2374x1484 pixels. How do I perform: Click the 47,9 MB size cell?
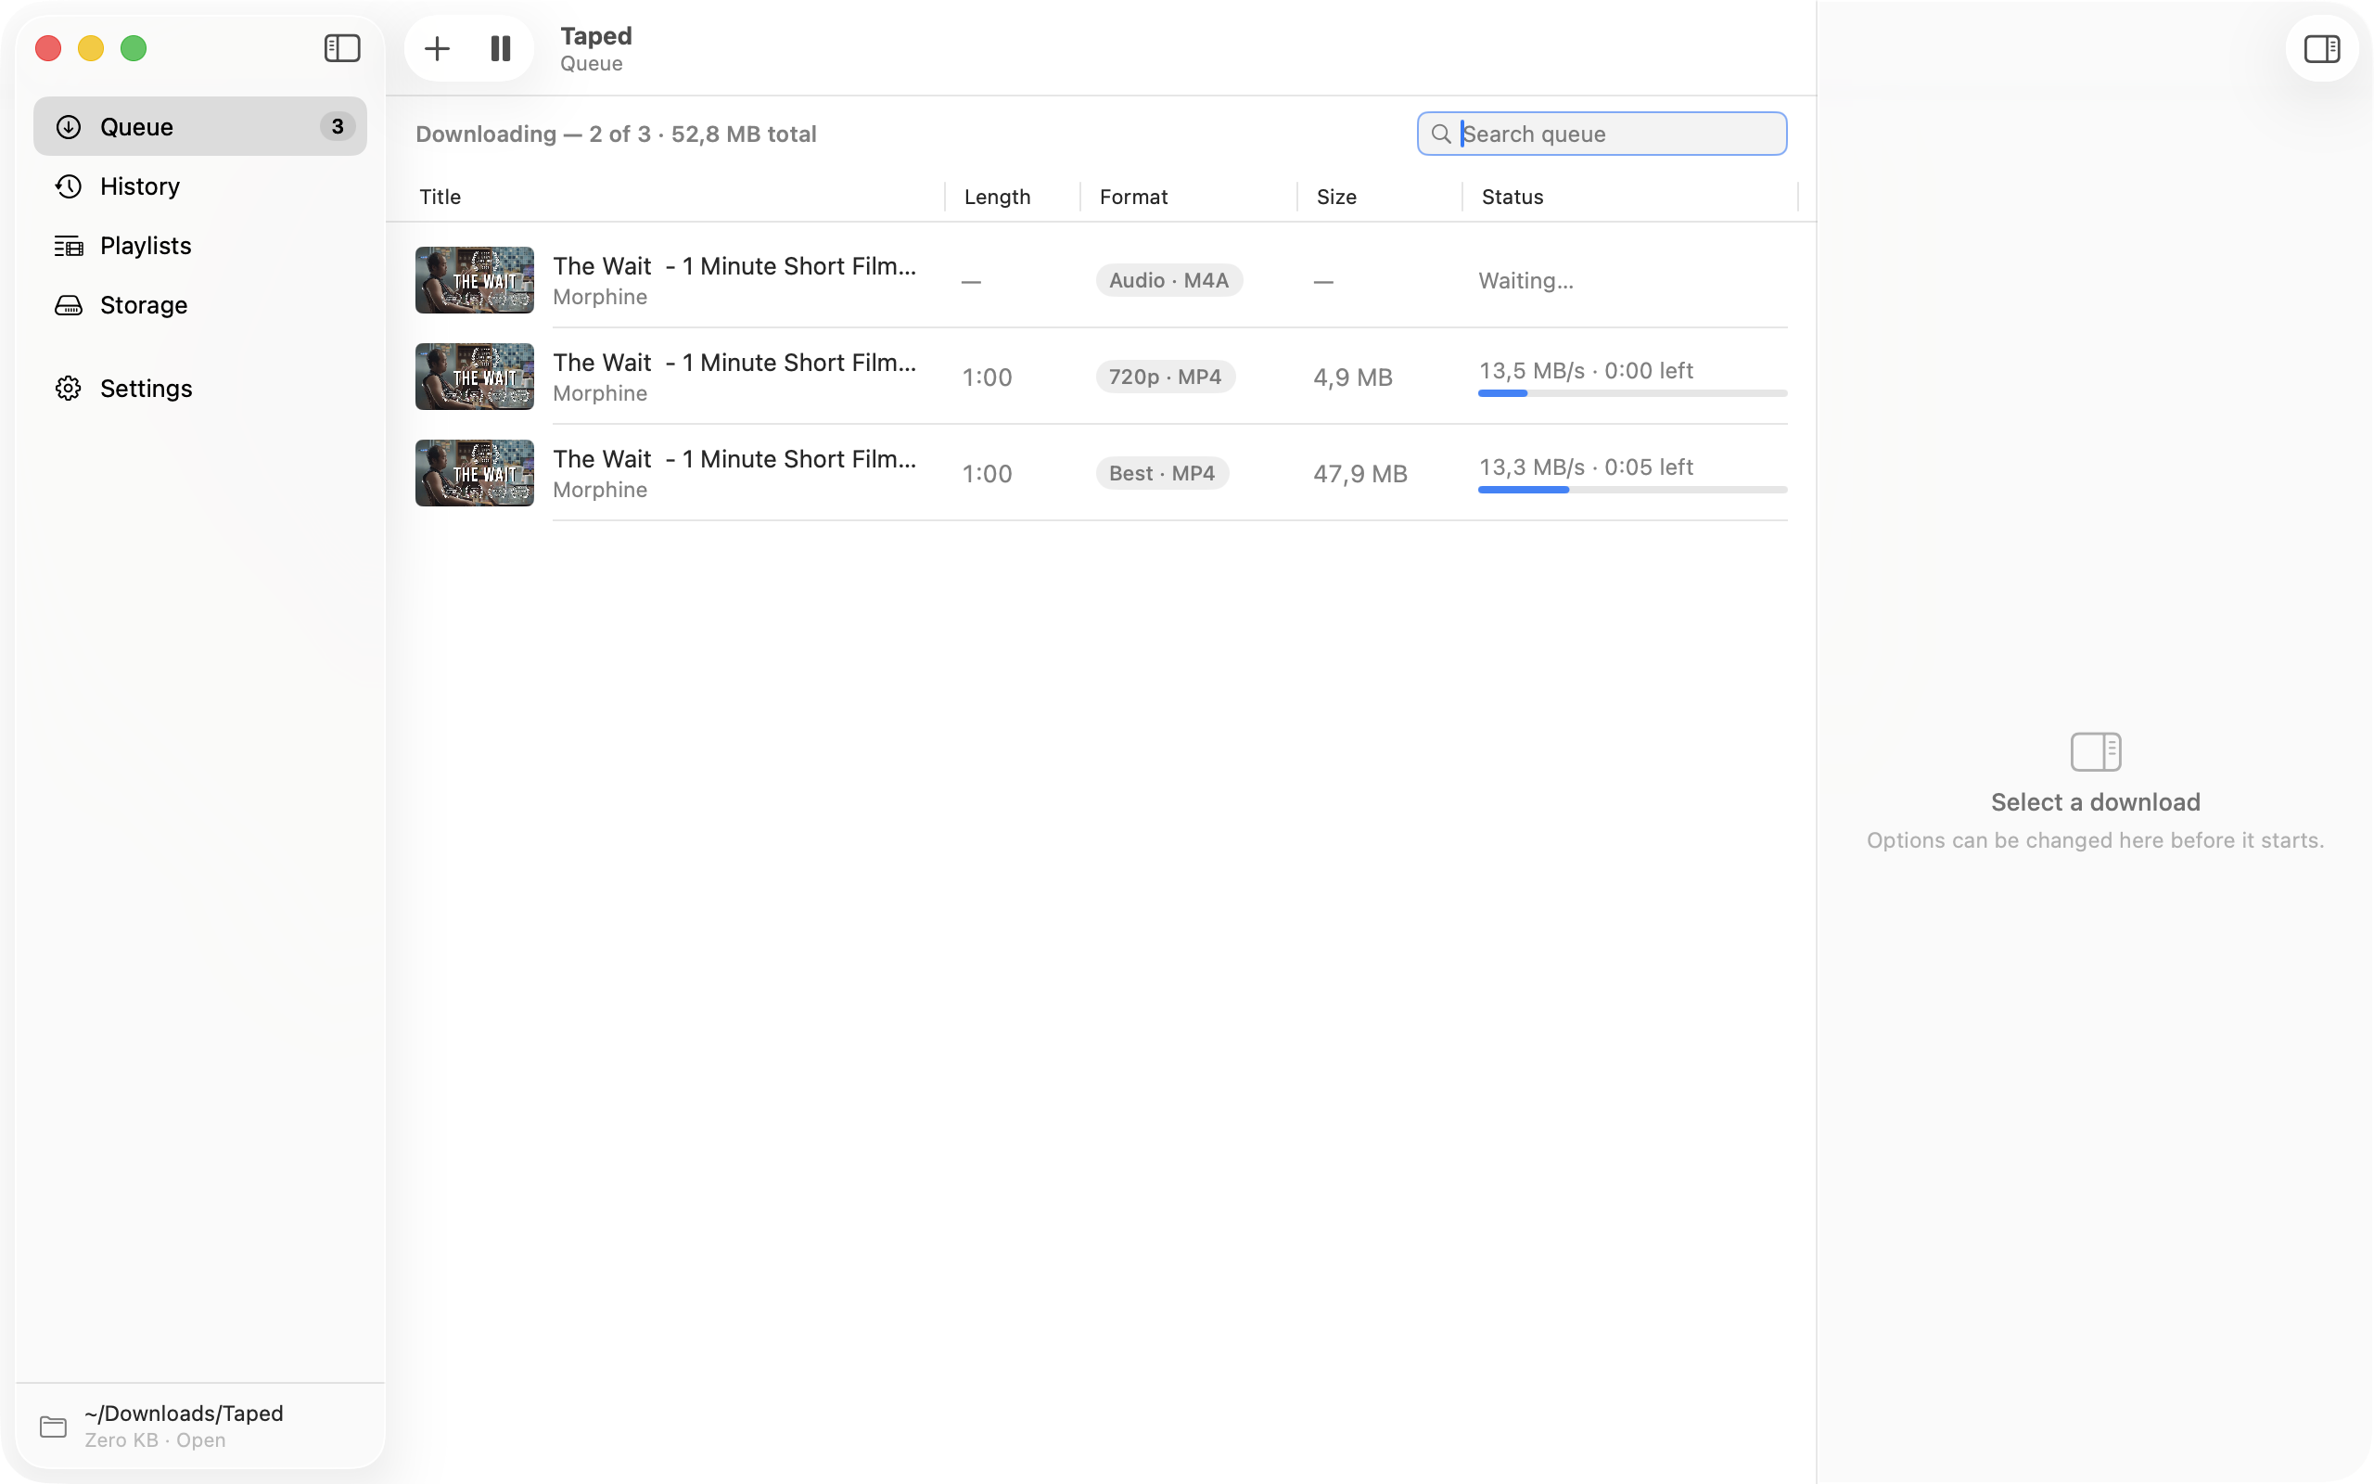[1360, 473]
